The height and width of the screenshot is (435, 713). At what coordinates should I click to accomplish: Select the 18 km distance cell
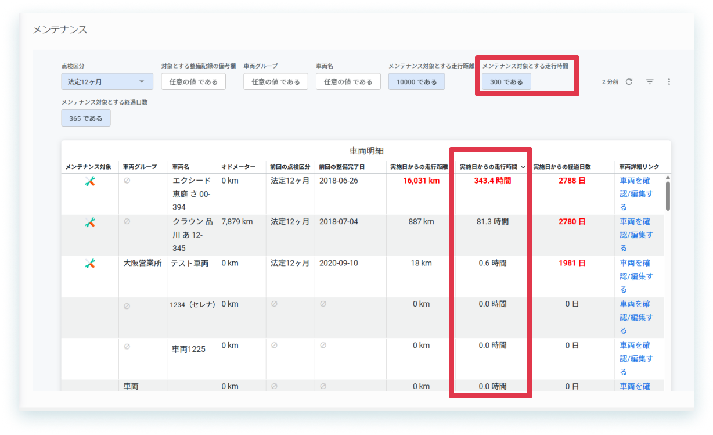pyautogui.click(x=421, y=263)
